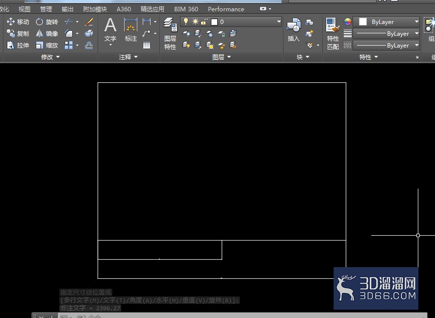Click the Edit Block icon
435x318 pixels.
[x=309, y=33]
